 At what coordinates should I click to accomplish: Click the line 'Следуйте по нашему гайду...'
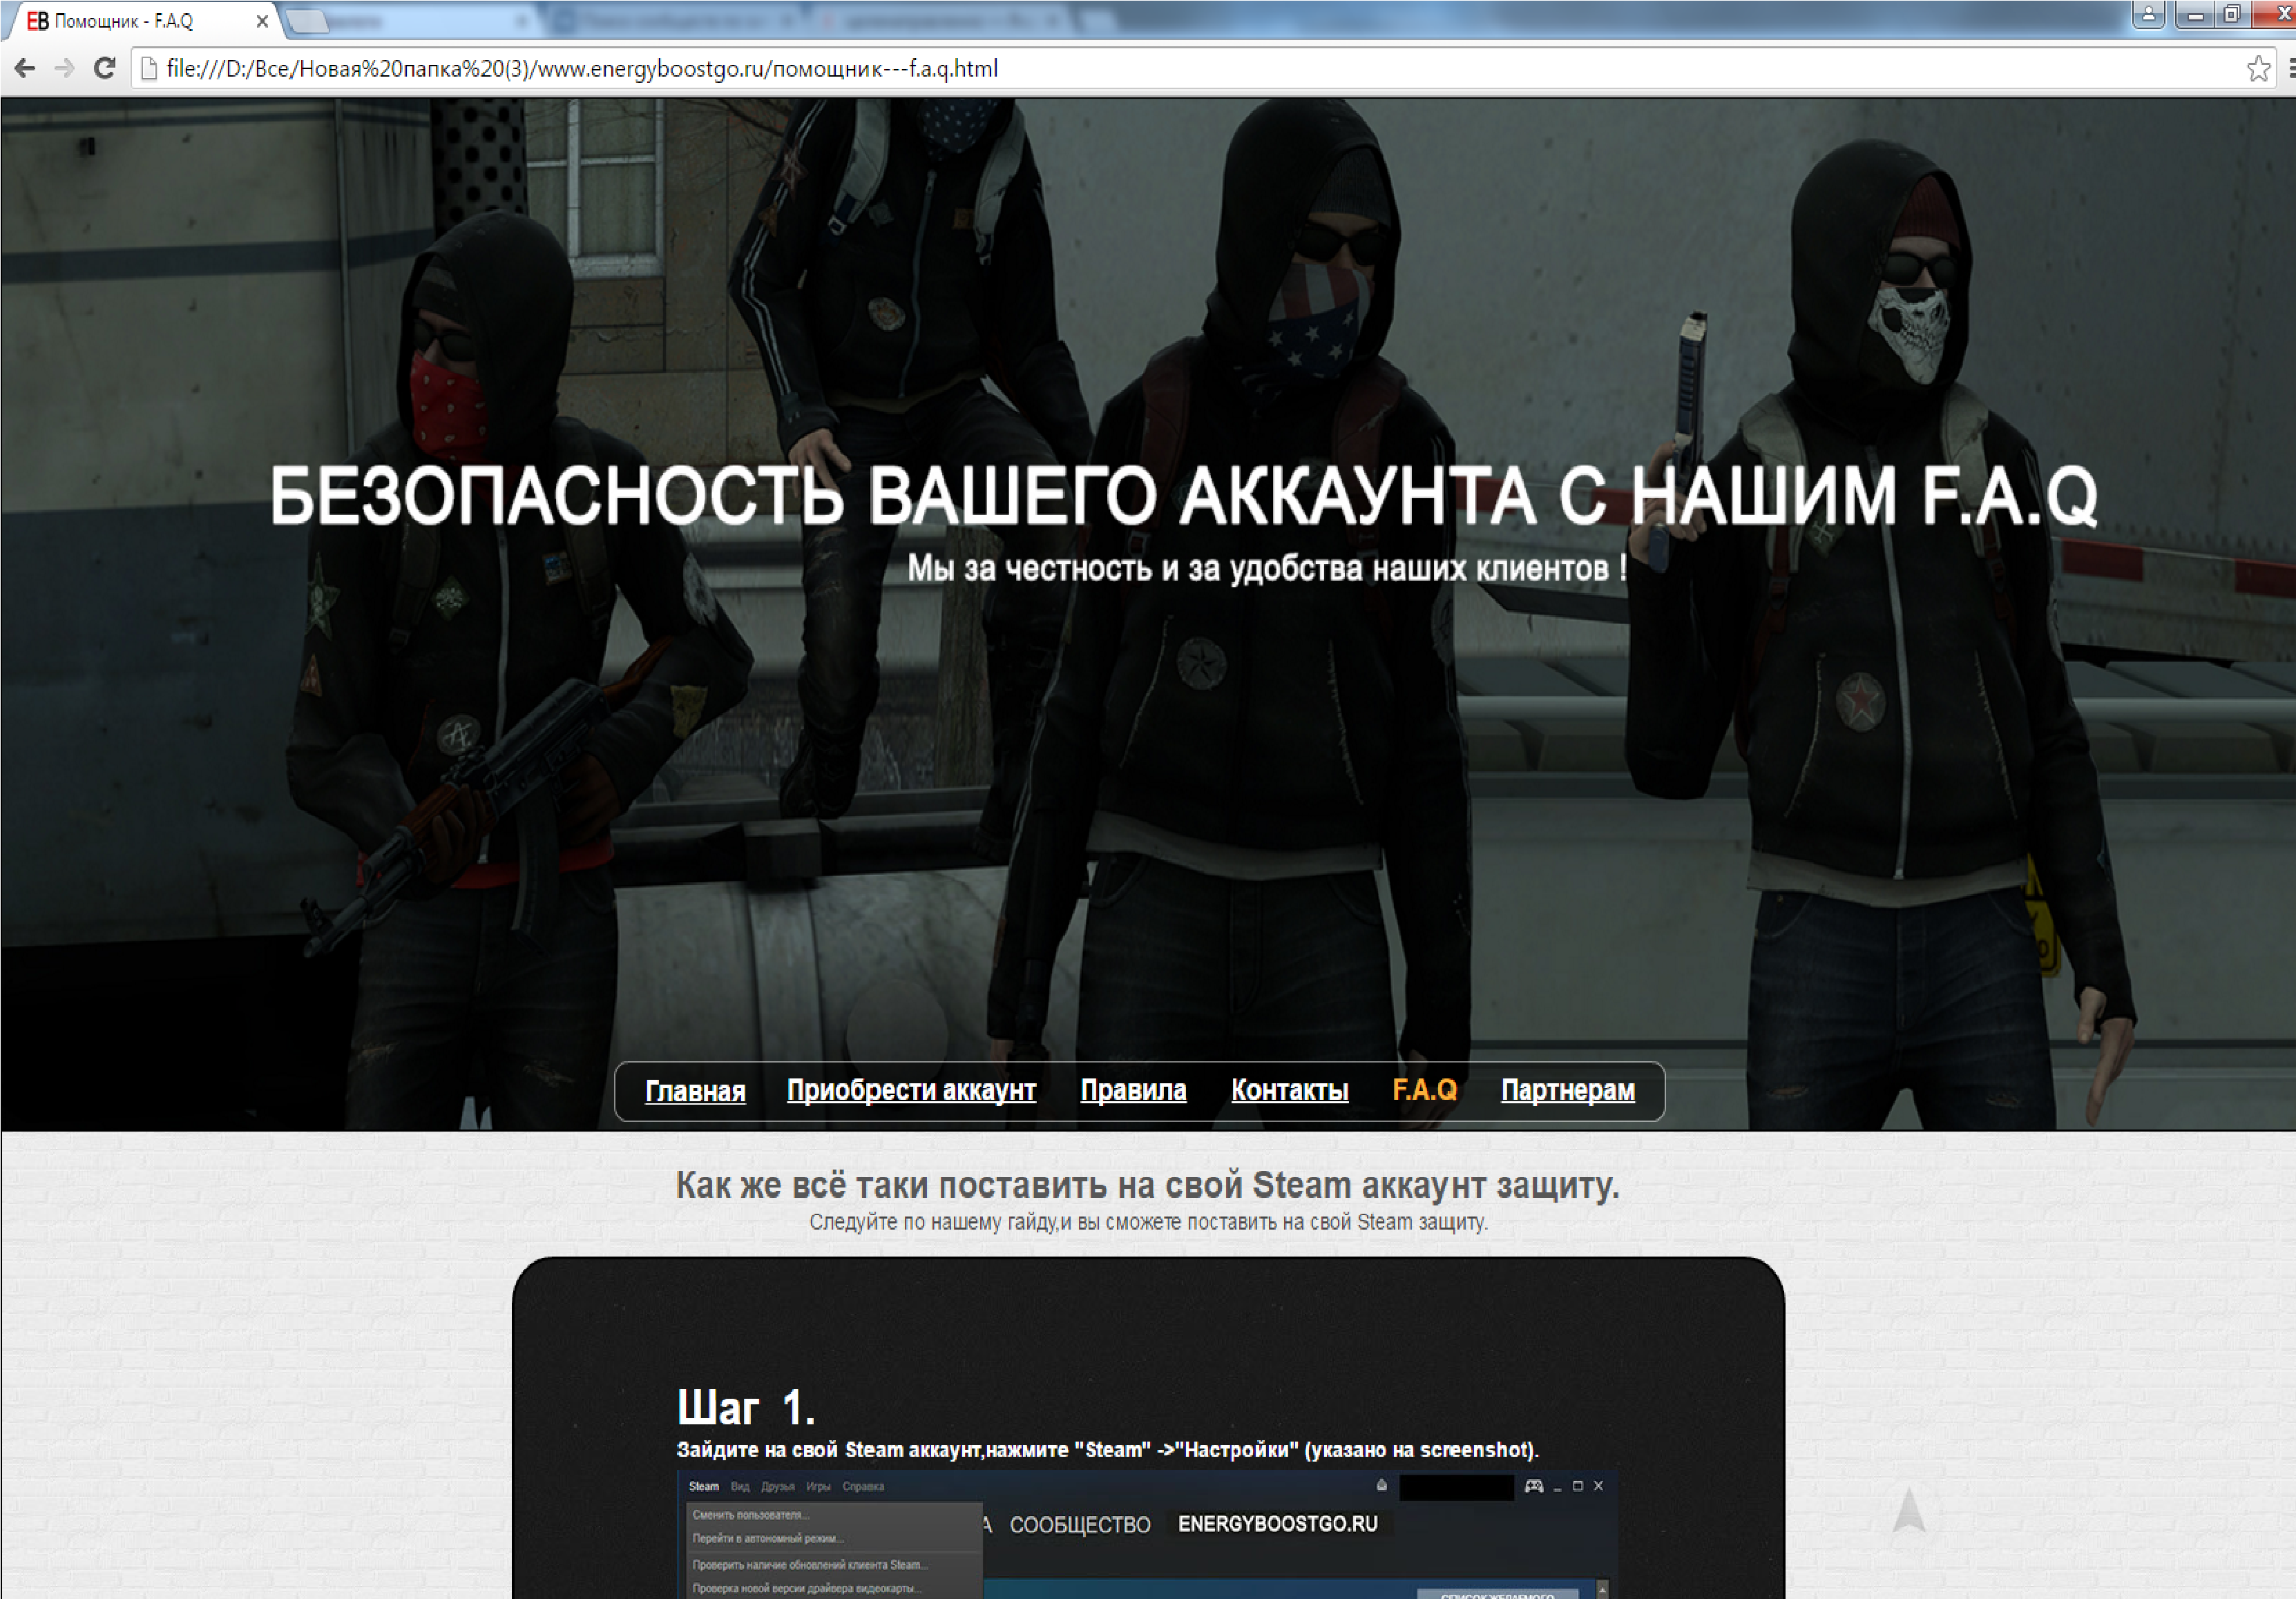(x=1148, y=1222)
